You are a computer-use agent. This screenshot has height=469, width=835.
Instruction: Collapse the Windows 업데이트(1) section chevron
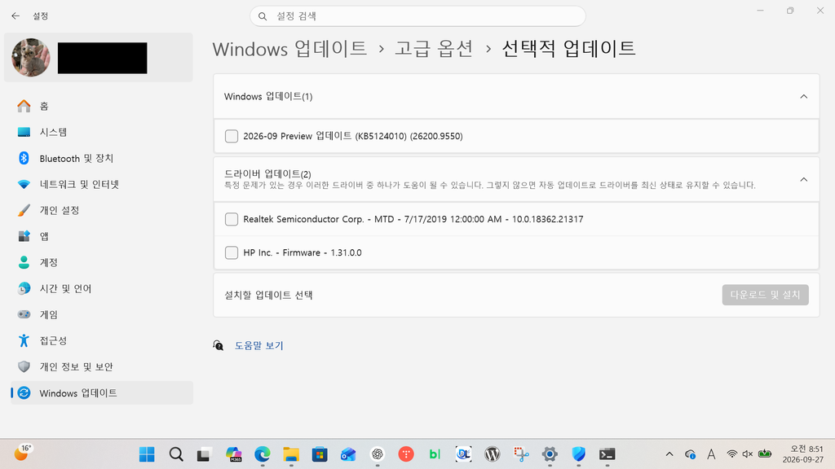[803, 96]
